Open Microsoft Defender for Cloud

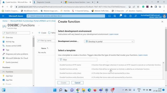[x=17, y=58]
